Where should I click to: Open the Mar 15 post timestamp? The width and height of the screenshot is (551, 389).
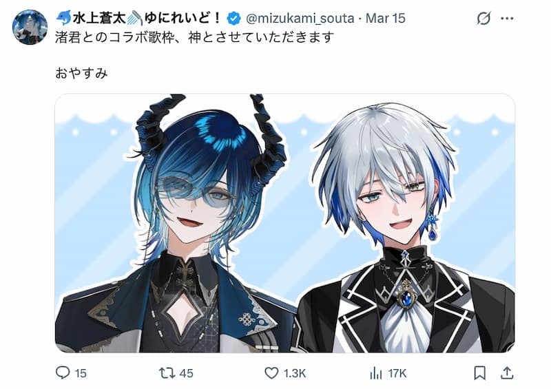click(x=386, y=19)
